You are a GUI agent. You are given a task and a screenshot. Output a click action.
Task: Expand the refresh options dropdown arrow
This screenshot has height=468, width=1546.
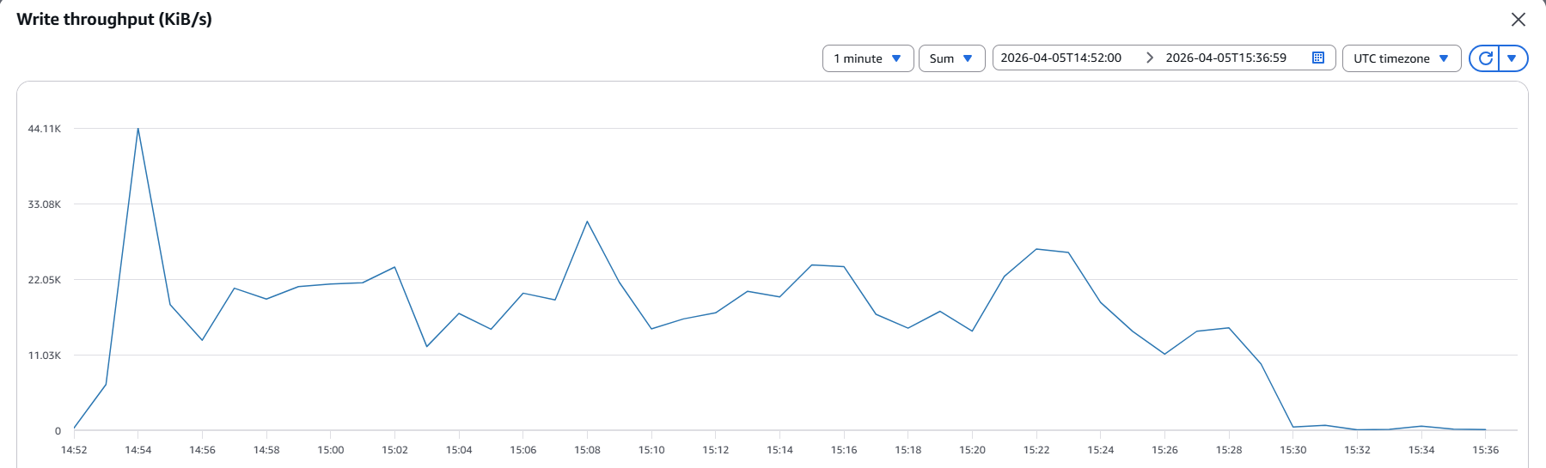pos(1512,58)
